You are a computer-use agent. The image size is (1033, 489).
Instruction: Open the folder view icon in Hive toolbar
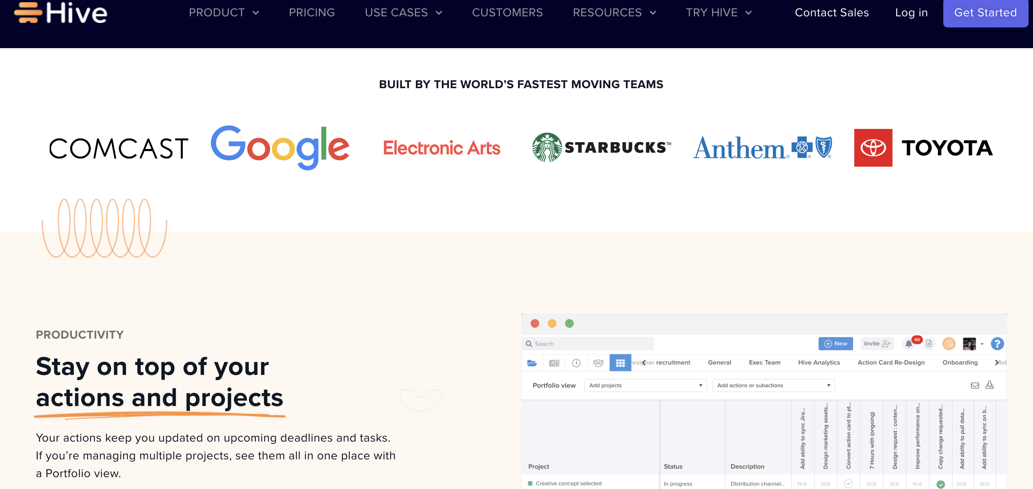tap(532, 362)
